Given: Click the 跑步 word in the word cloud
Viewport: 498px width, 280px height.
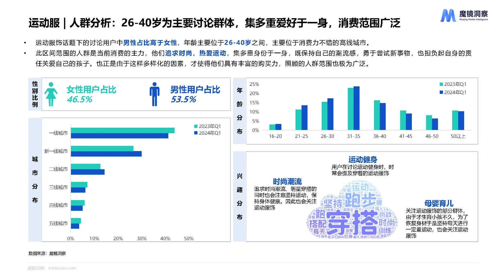Looking at the screenshot, I should coord(361,199).
